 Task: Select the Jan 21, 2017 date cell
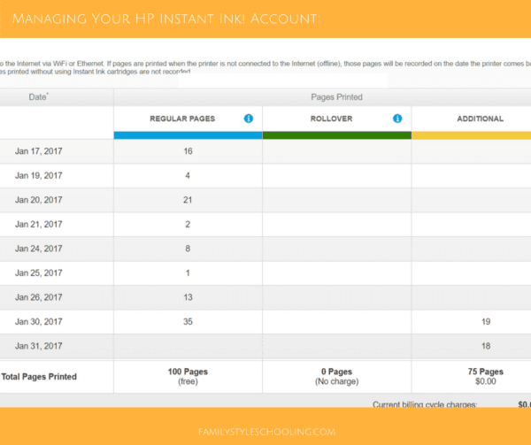[39, 225]
